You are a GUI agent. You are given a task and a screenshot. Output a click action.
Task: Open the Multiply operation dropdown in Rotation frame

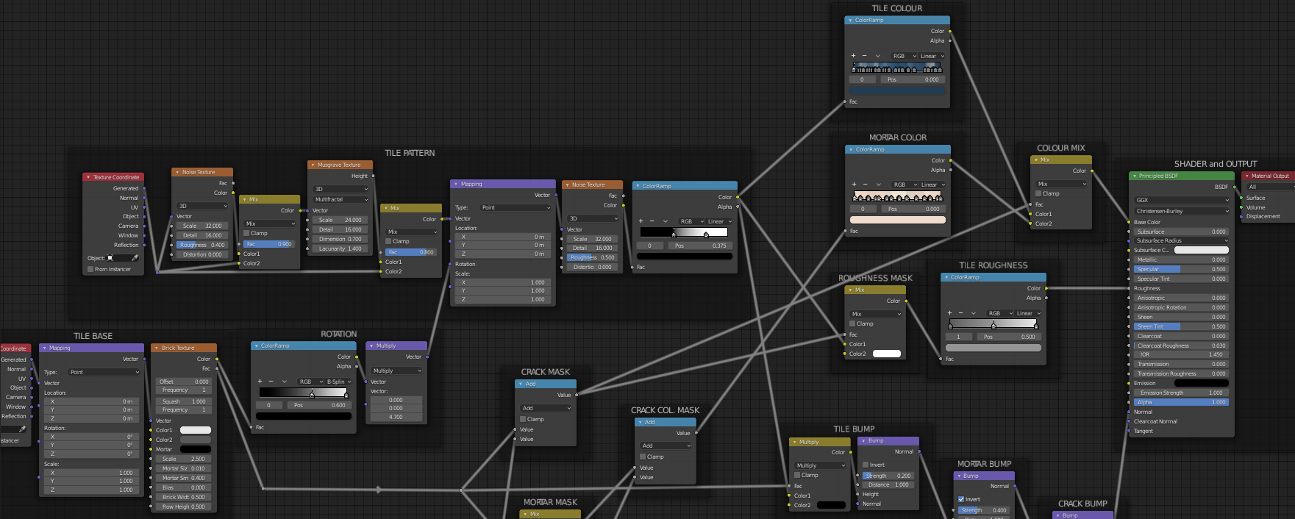coord(397,371)
